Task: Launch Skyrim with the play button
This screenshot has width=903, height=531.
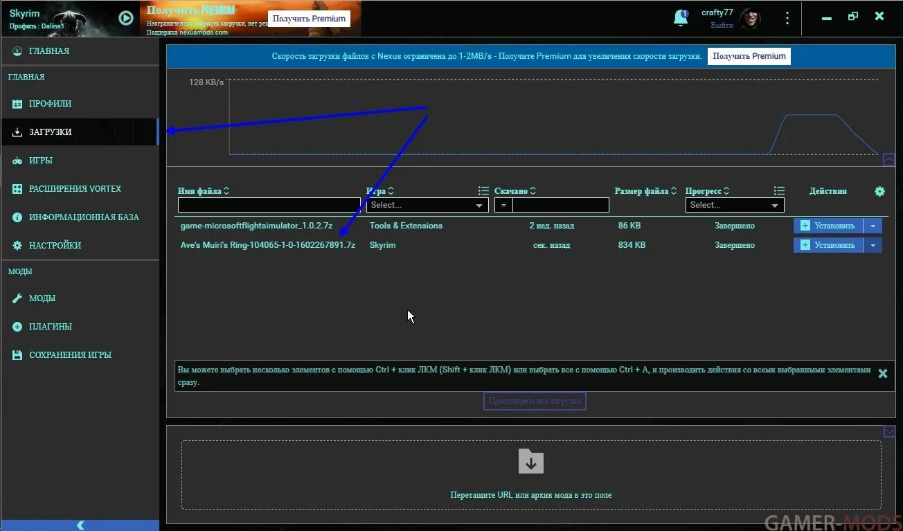Action: coord(125,18)
